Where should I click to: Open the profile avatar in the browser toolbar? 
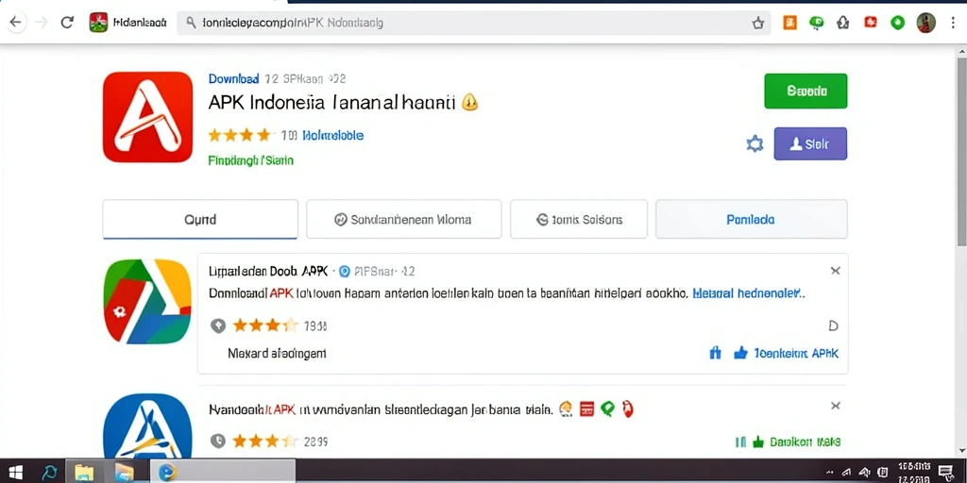tap(925, 23)
